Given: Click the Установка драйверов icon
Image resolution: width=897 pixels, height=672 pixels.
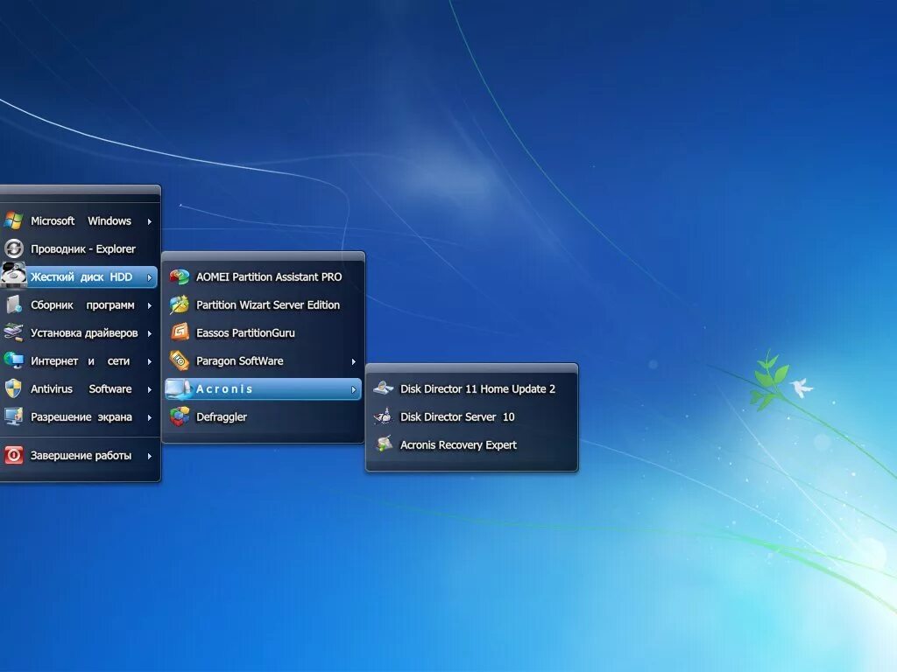Looking at the screenshot, I should [13, 332].
